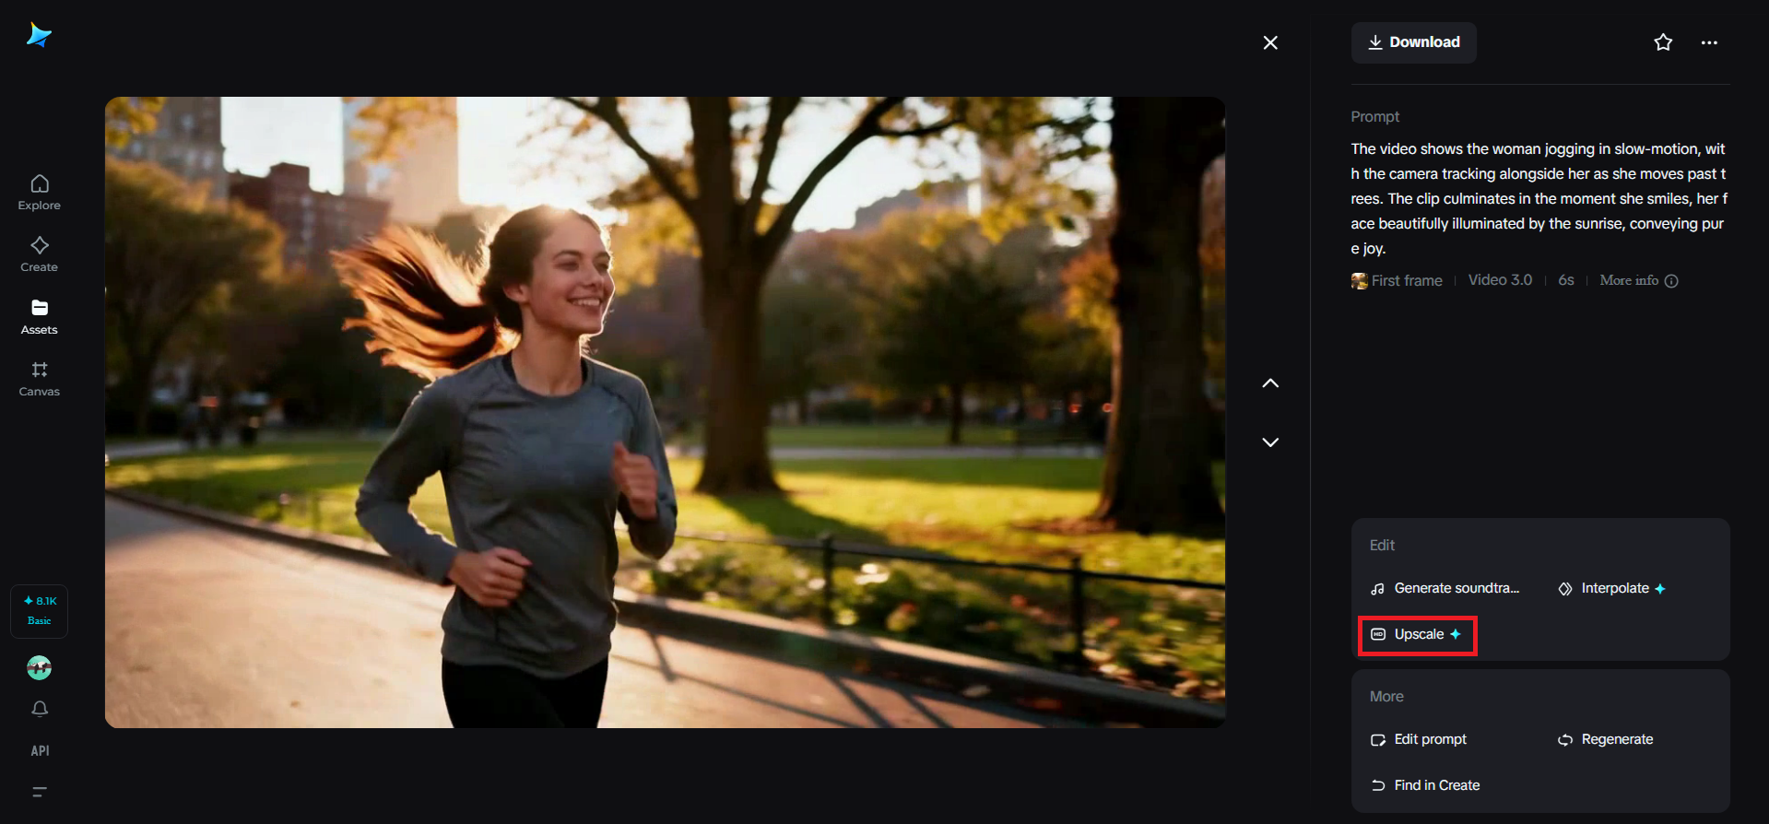The width and height of the screenshot is (1769, 824).
Task: Go to next video with down chevron
Action: coord(1270,442)
